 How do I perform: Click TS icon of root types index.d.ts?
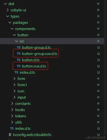[12, 128]
